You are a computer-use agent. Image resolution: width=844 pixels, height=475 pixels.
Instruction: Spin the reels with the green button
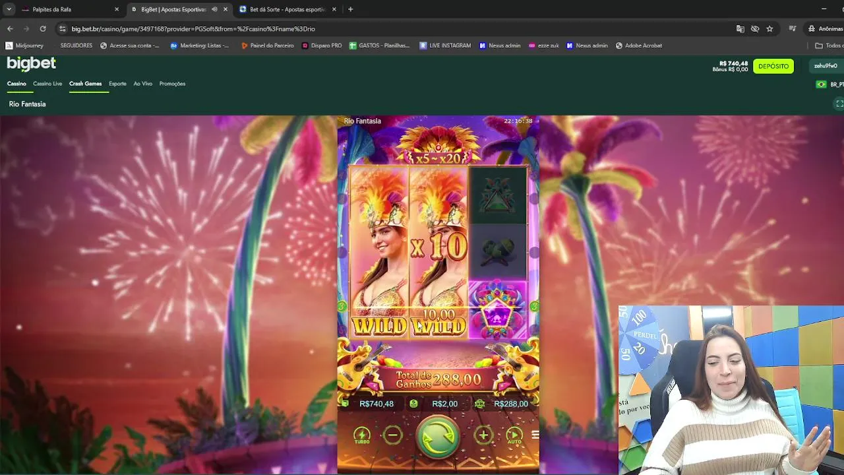point(438,436)
